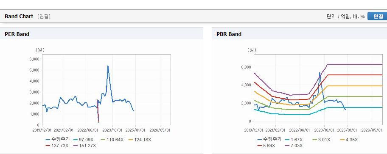Click the blue 연결 button
Image resolution: width=387 pixels, height=154 pixels.
point(377,16)
